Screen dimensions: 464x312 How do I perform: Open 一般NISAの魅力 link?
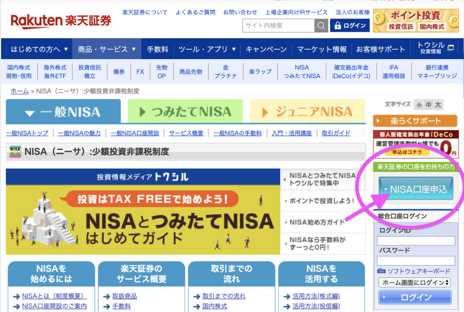point(79,133)
